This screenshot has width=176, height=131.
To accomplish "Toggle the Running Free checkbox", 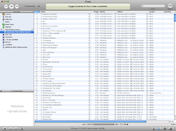I will [42, 67].
